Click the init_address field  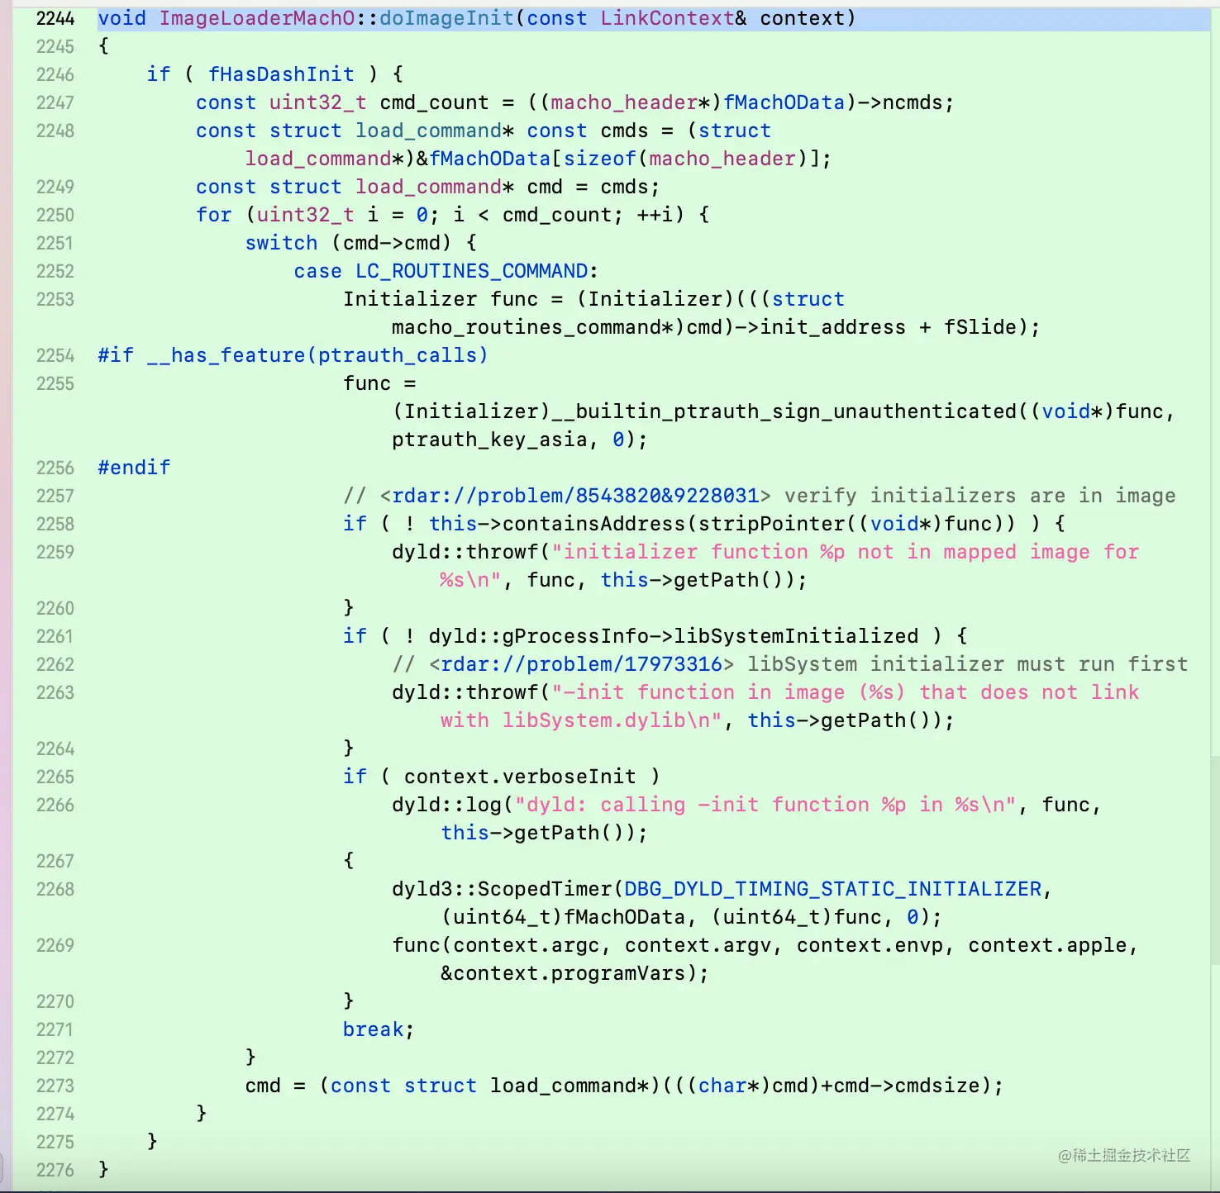[833, 327]
